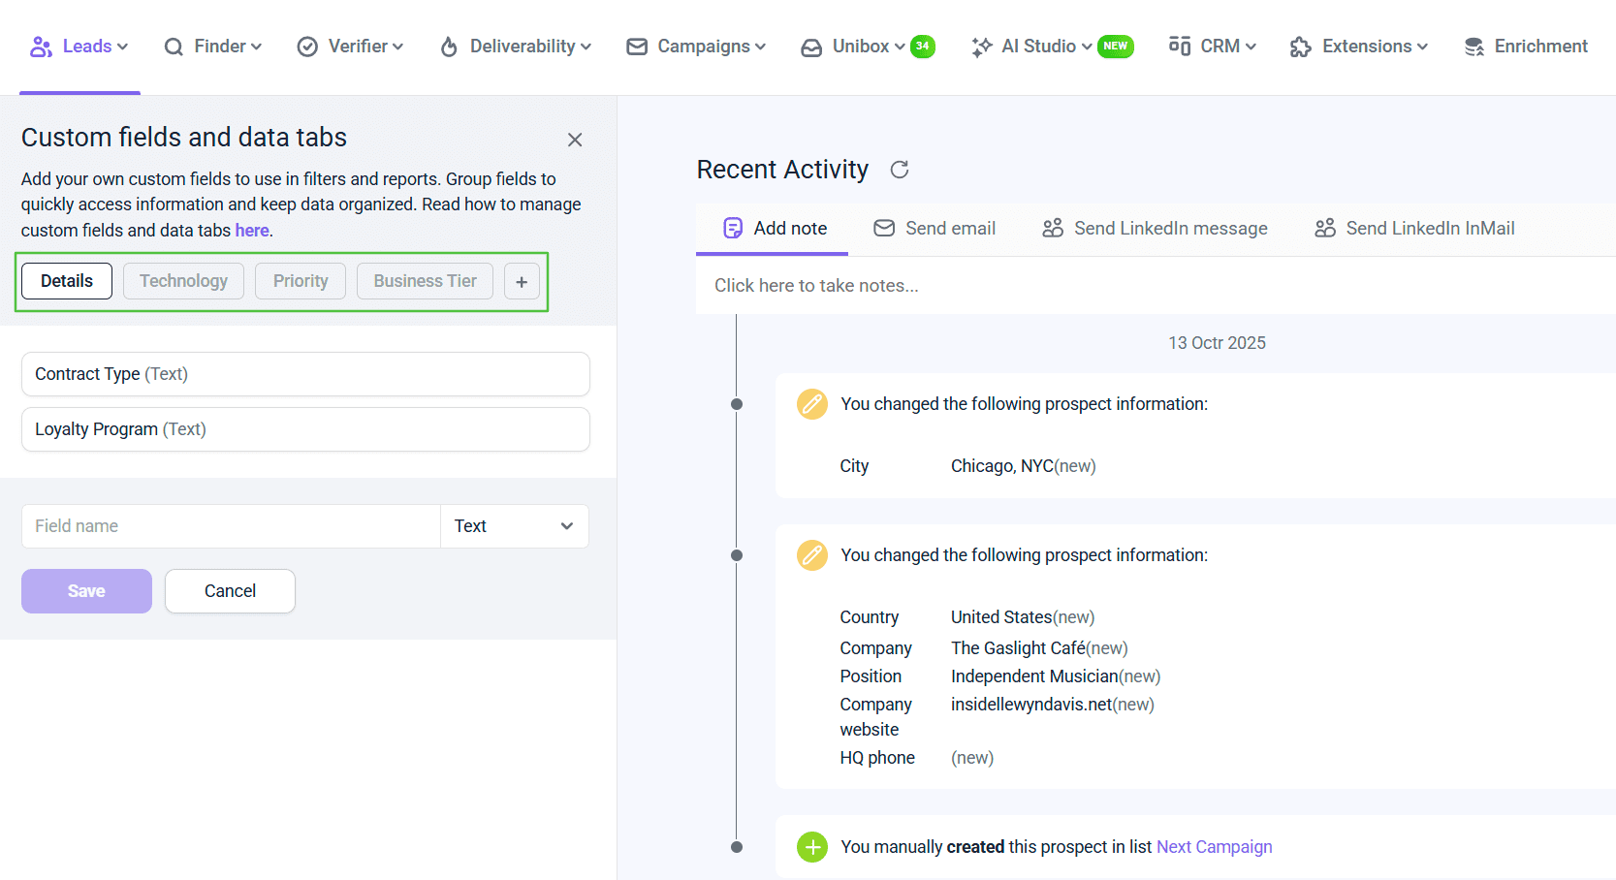Click the refresh icon beside Recent Activity
The height and width of the screenshot is (880, 1616).
pos(900,170)
